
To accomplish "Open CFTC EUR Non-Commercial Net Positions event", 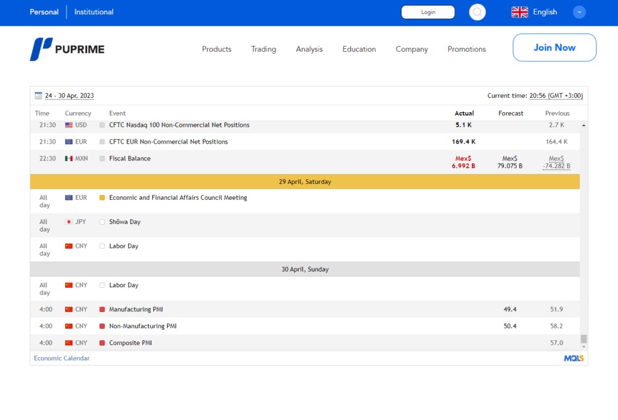I will tap(168, 142).
